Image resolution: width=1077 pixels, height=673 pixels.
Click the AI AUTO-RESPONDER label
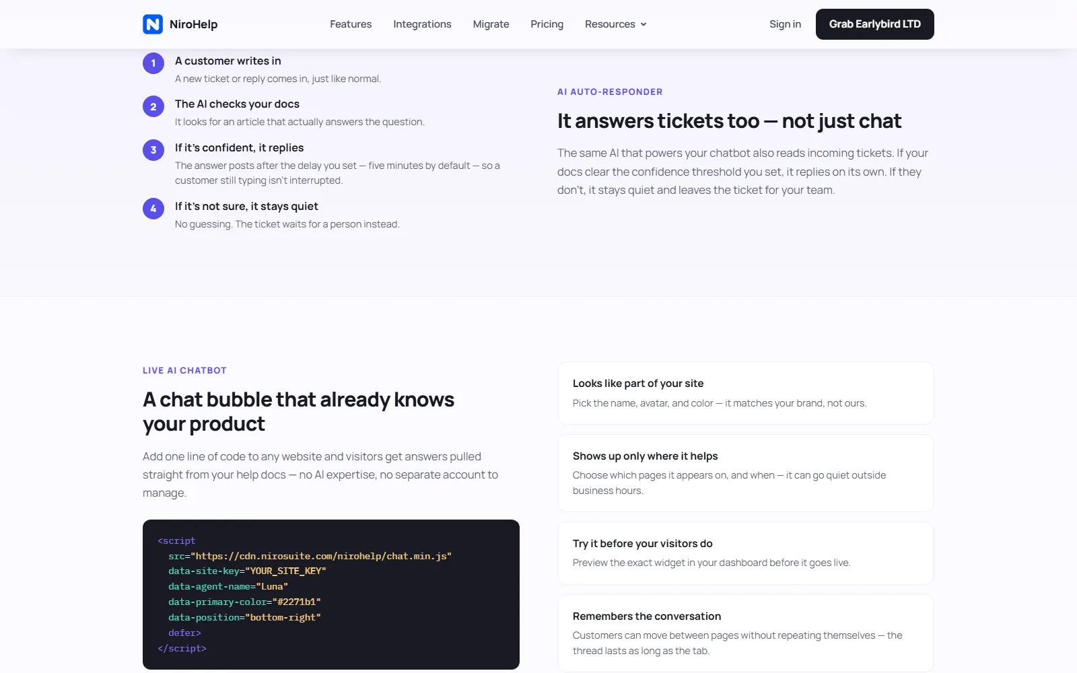click(610, 92)
